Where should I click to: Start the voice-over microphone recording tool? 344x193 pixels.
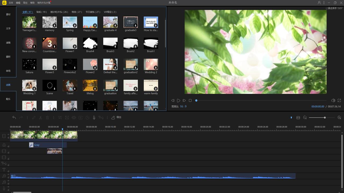(x=94, y=117)
